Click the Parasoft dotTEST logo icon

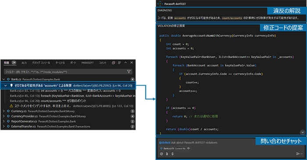(160, 3)
